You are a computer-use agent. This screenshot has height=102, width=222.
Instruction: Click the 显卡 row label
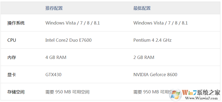click(12, 75)
